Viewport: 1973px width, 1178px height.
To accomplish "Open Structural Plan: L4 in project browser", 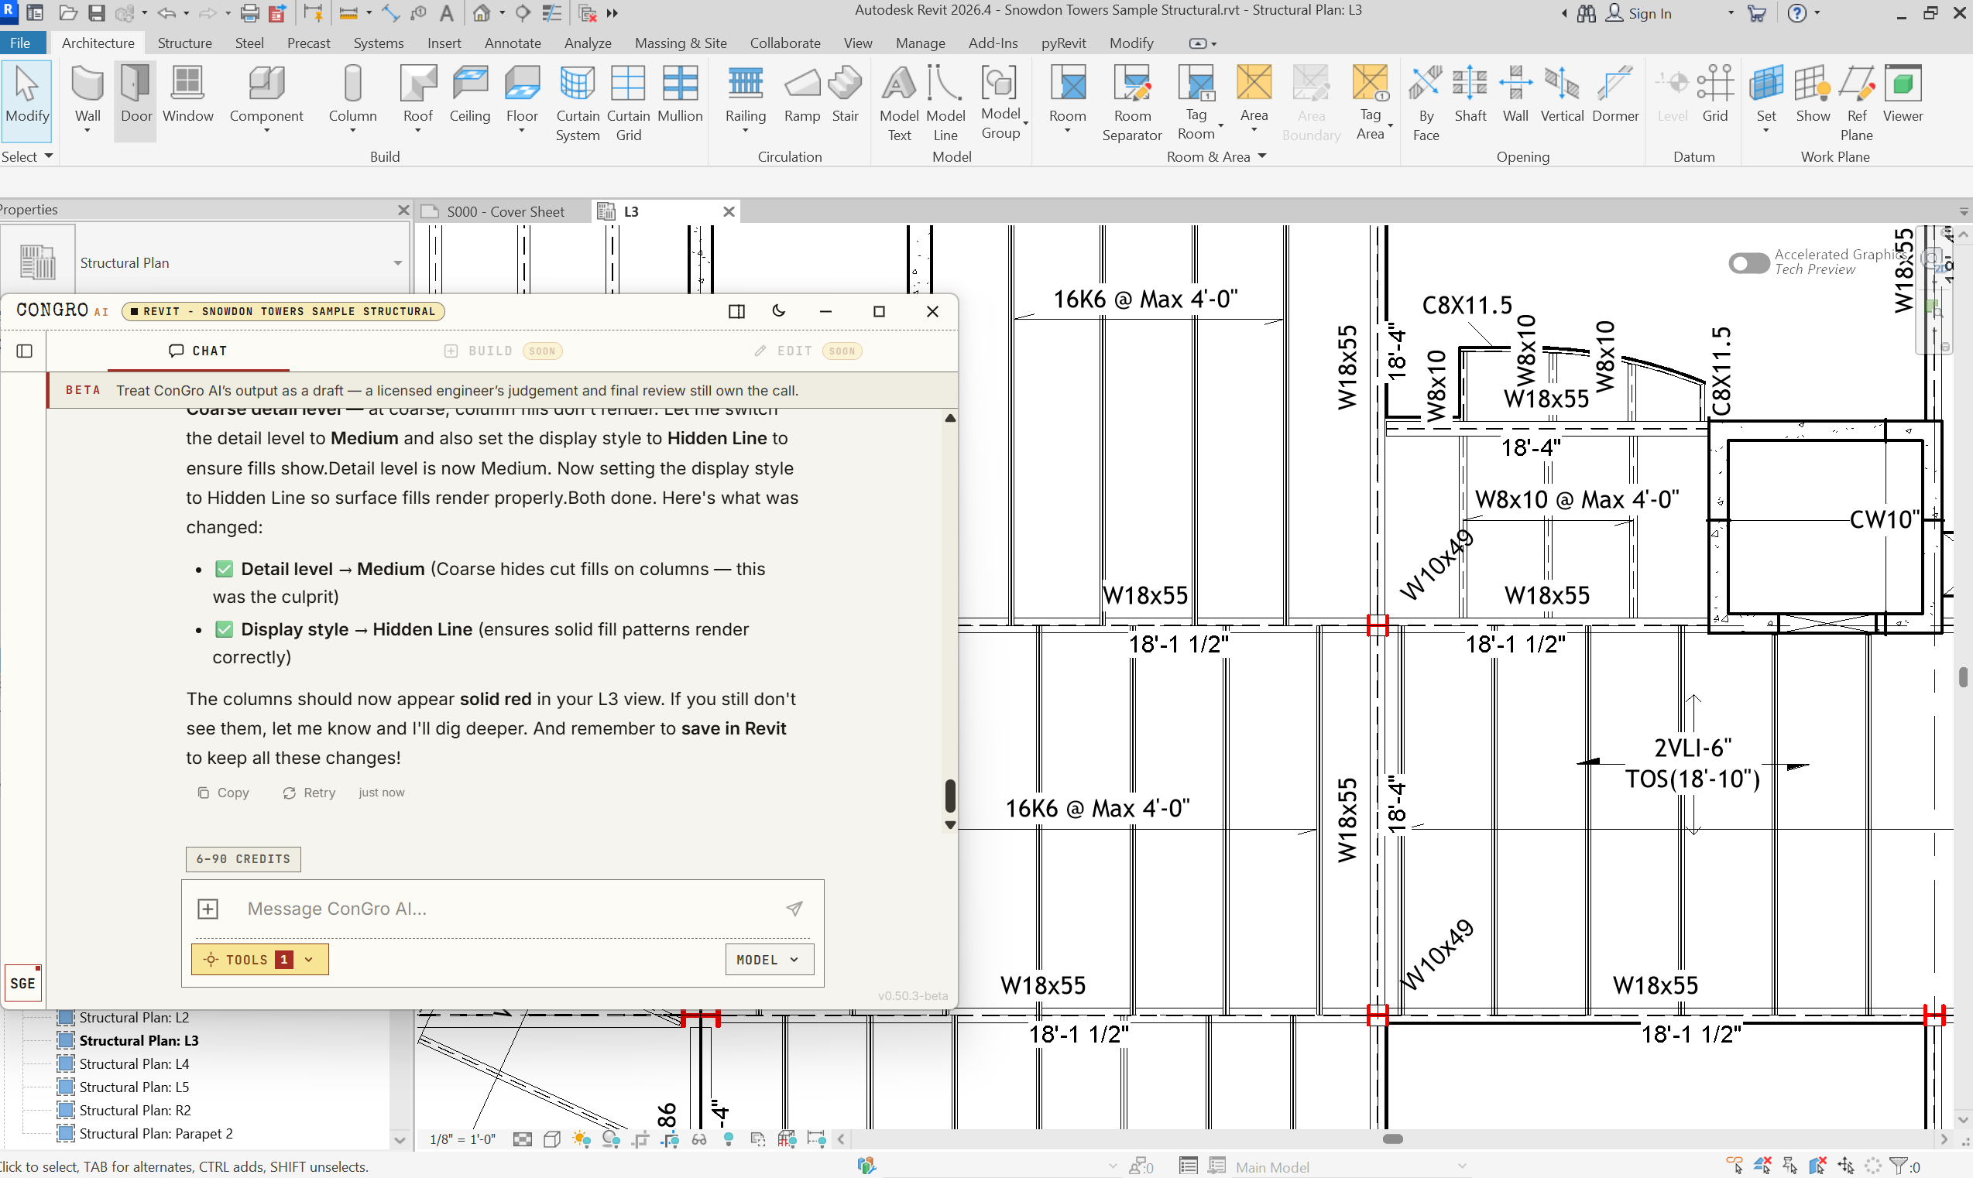I will click(x=134, y=1063).
